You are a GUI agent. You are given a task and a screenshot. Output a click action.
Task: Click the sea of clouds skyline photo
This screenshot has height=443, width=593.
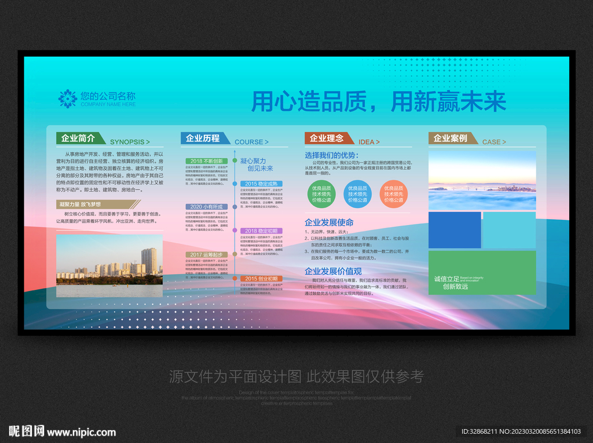482,180
